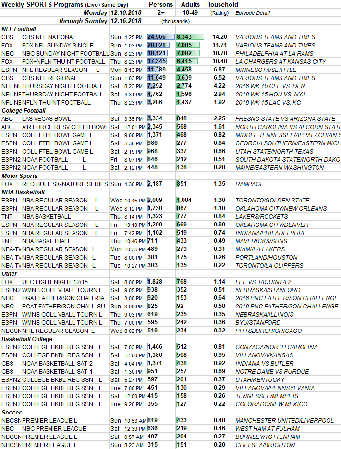Click the green 8,343 adults data bar
The image size is (341, 449).
tap(190, 37)
